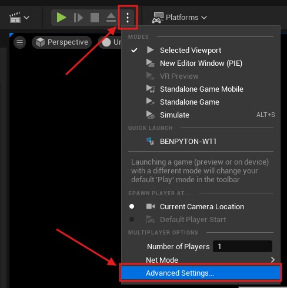Screen dimensions: 287x288
Task: Click the Stop square icon
Action: tap(95, 18)
